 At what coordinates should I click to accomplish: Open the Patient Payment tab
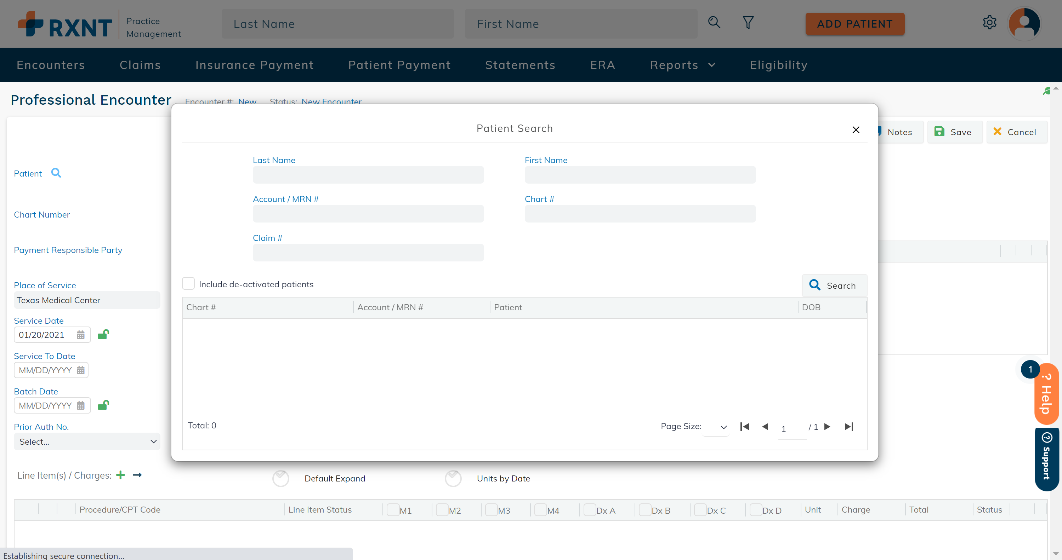(399, 65)
